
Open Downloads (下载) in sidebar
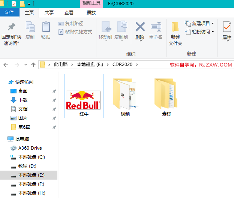[19, 100]
